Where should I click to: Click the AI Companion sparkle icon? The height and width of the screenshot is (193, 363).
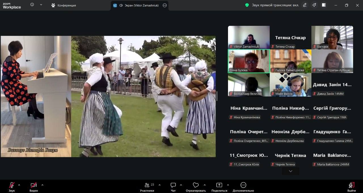coord(314,5)
